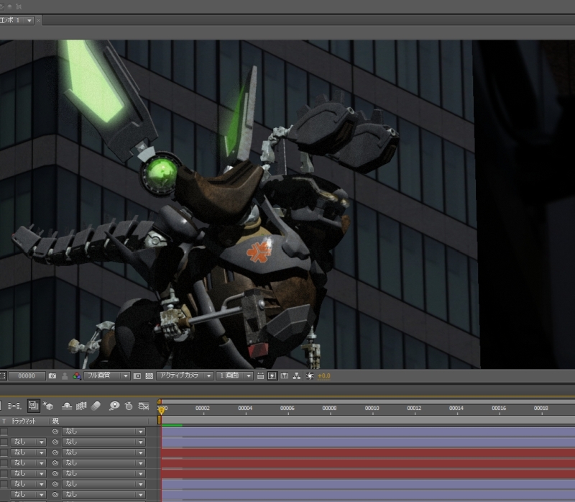
Task: Open the first layer's 親 parent dropdown
Action: [103, 432]
